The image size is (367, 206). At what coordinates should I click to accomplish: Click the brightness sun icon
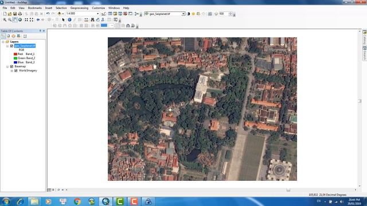193,14
